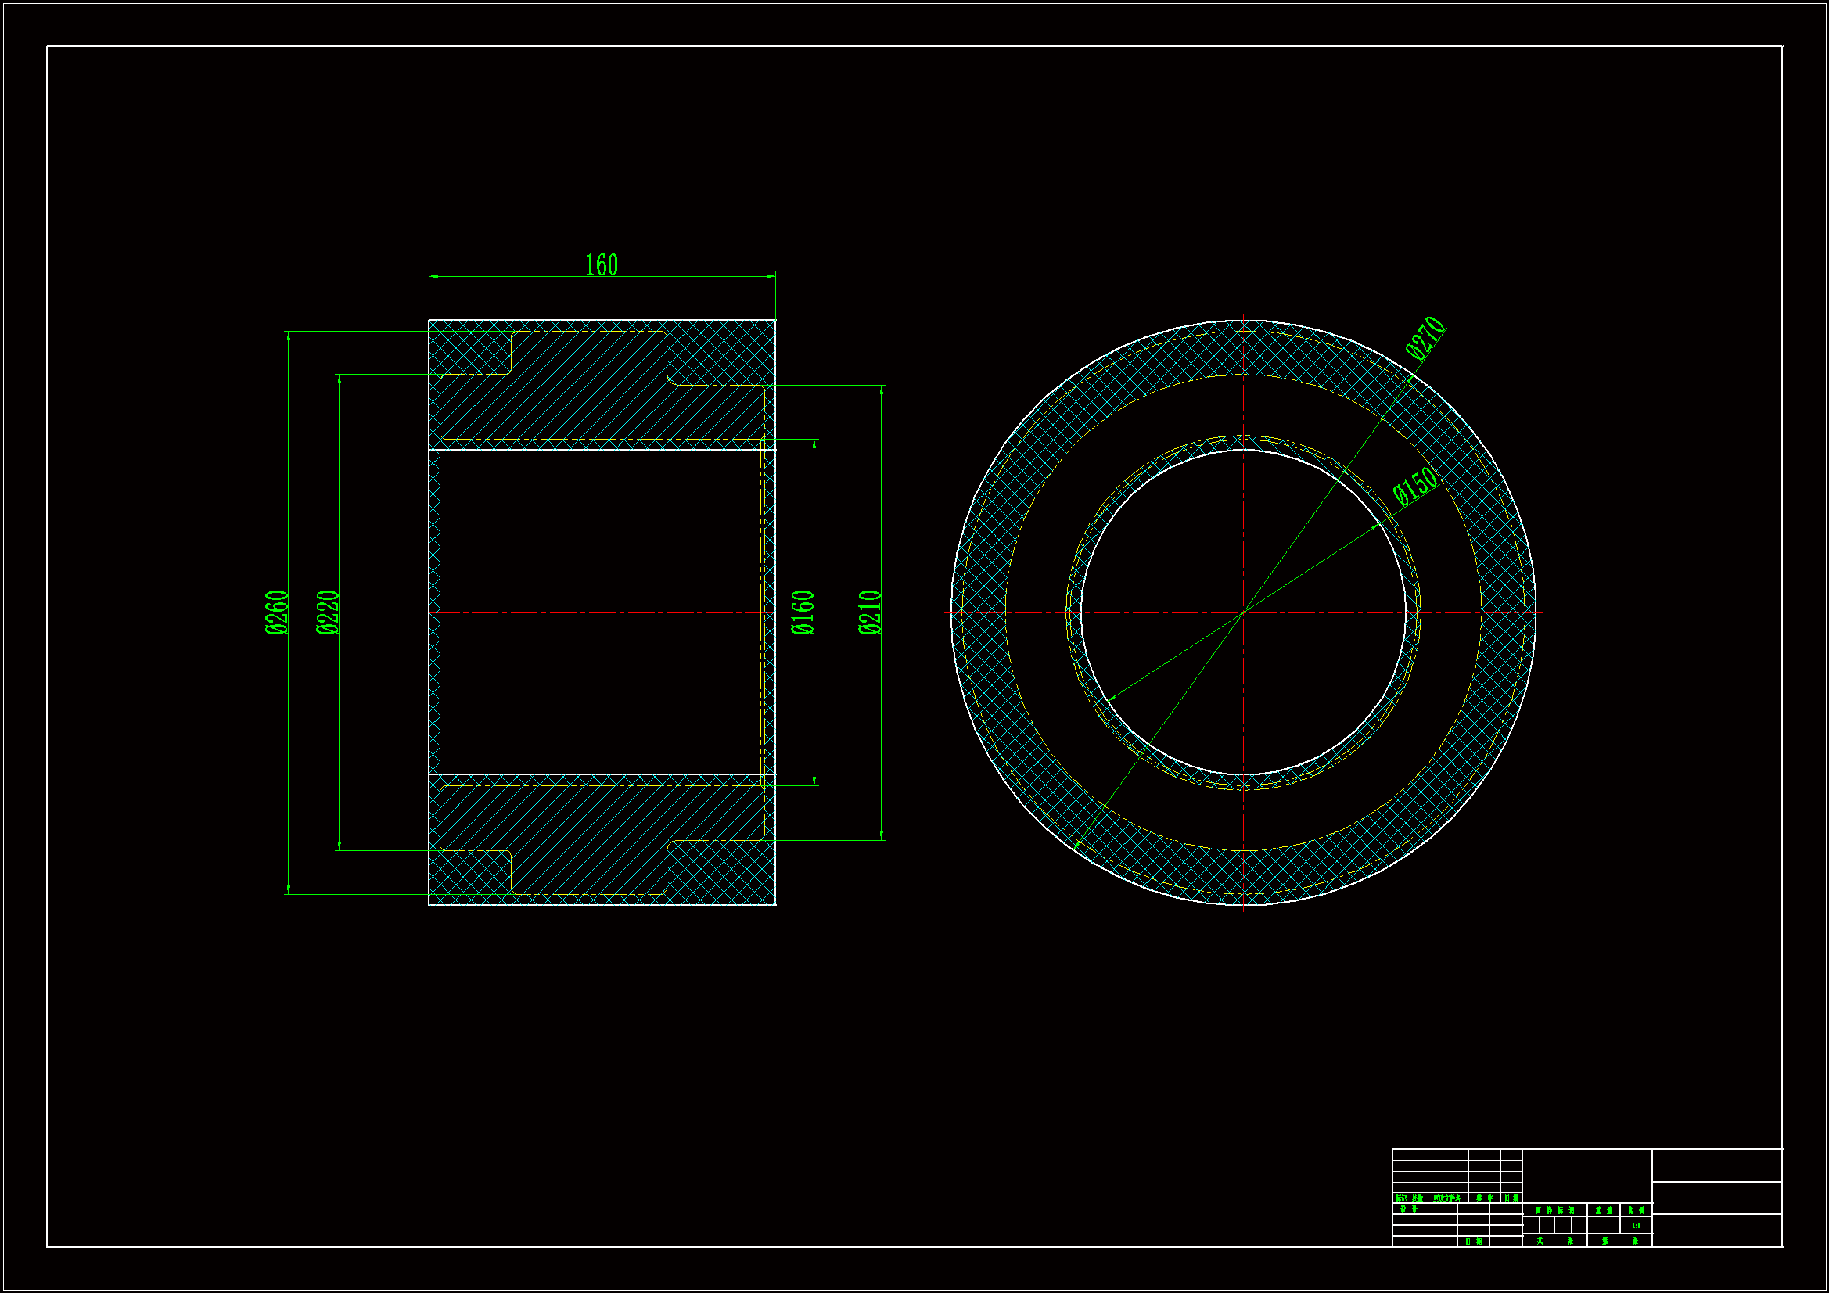Click the vertical Ø160 bore dimension text

[802, 612]
